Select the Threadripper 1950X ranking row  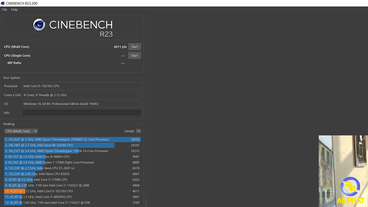pos(72,151)
